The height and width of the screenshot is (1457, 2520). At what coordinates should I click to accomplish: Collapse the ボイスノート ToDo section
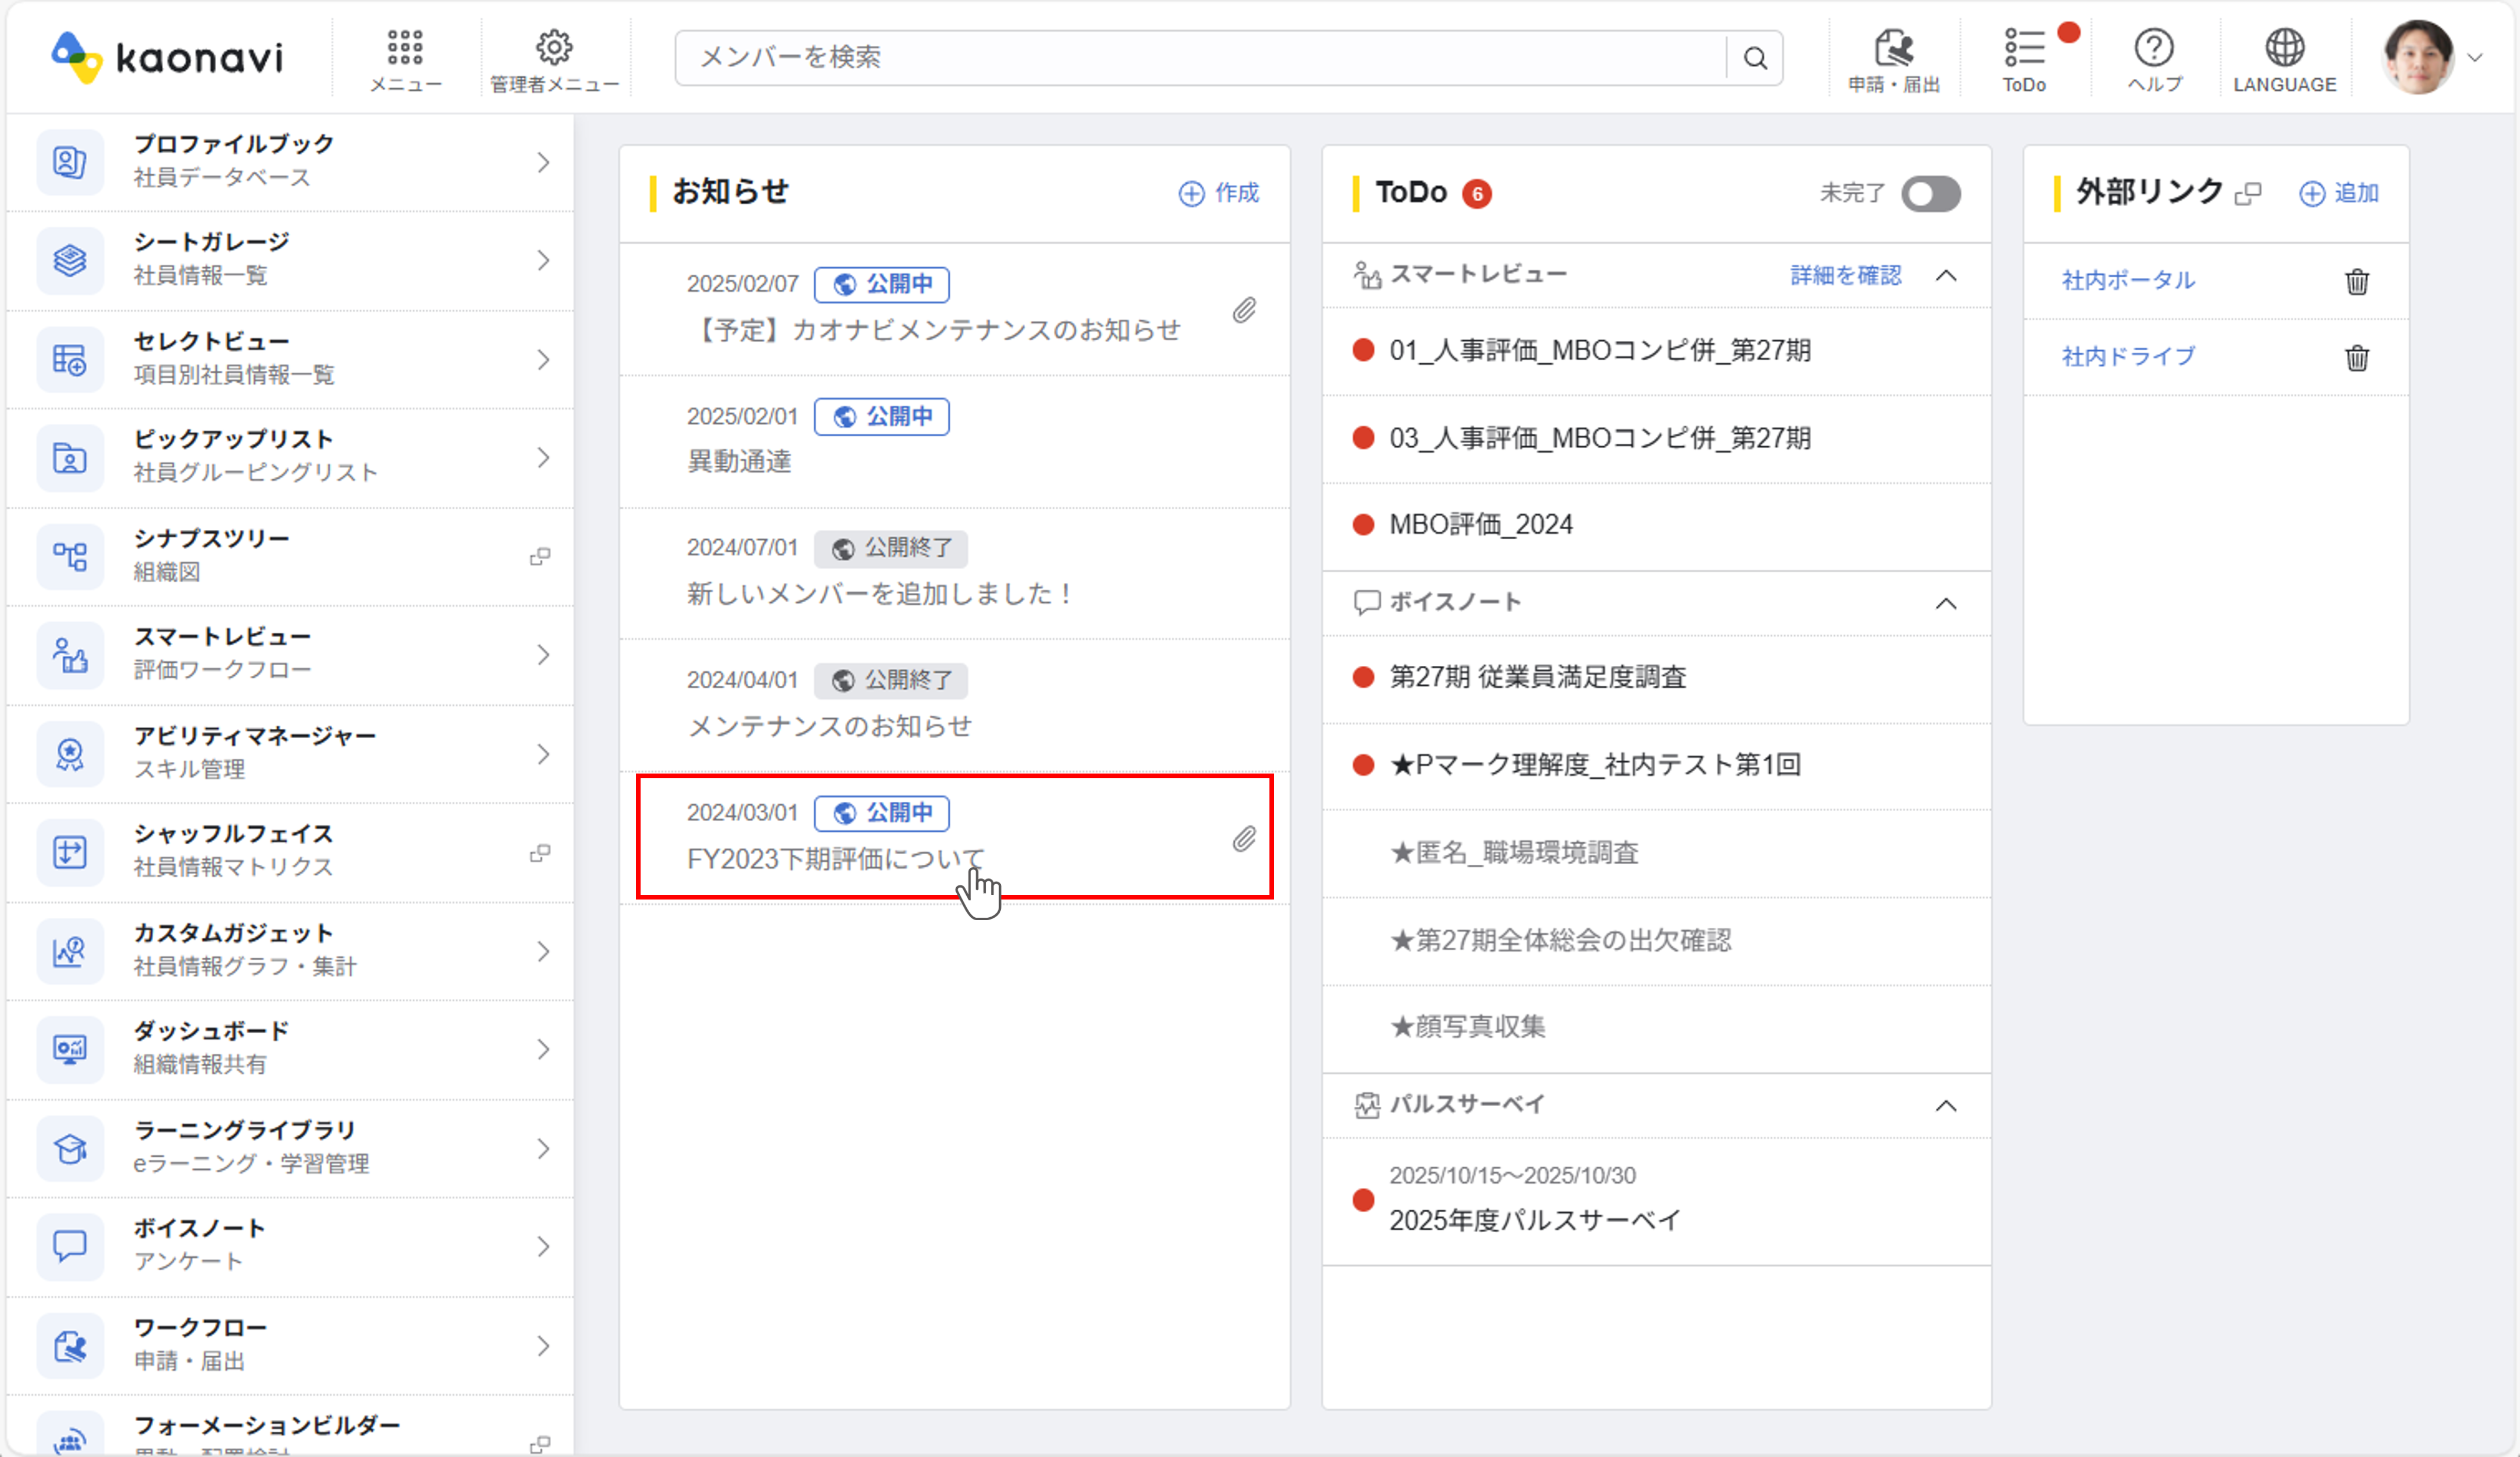coord(1946,603)
